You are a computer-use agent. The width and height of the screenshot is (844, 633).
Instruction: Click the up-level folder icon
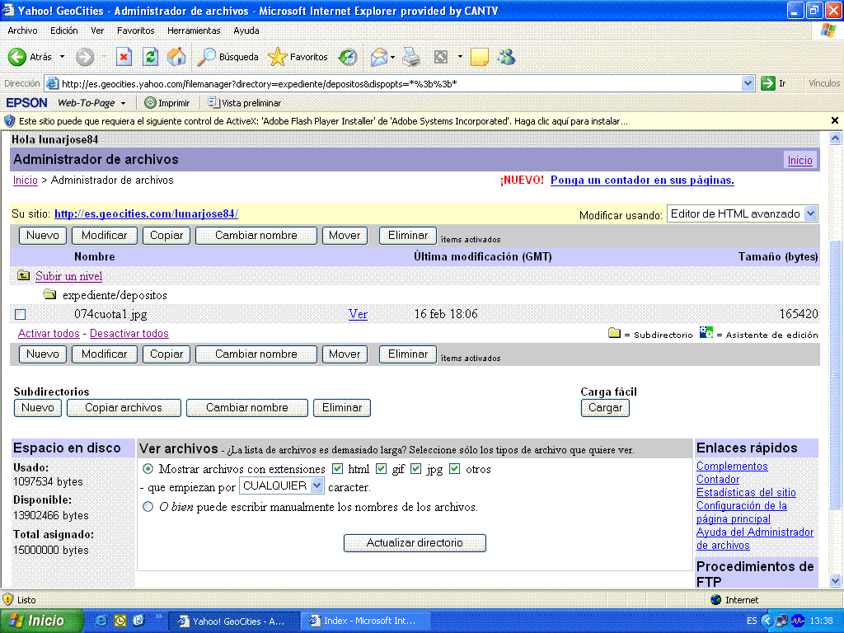[x=23, y=275]
